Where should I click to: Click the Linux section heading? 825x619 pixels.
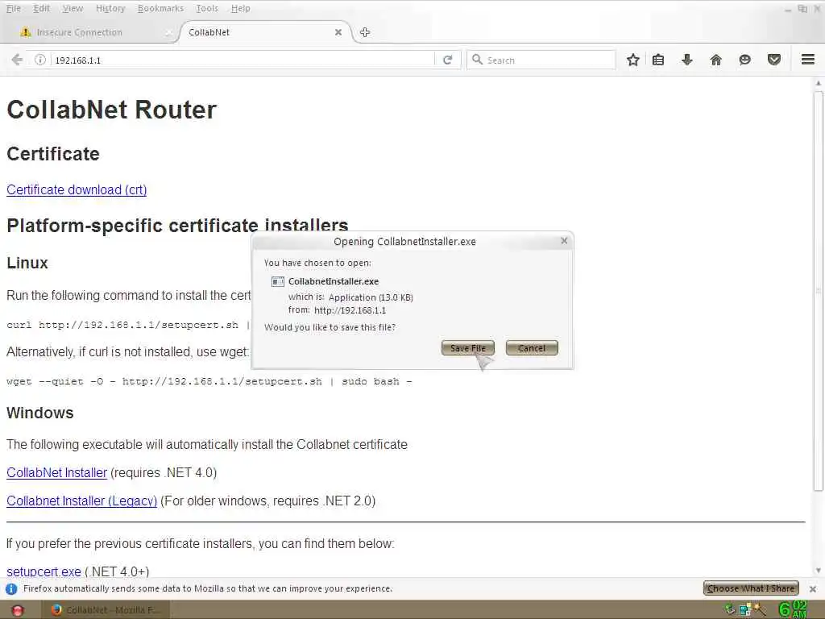(27, 263)
